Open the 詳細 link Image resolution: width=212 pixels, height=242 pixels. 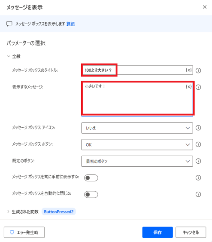70,24
